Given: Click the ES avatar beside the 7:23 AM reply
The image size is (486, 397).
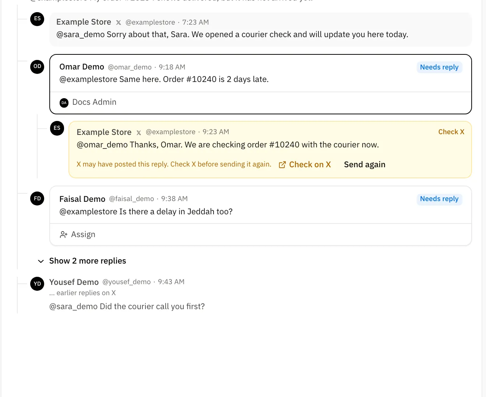Looking at the screenshot, I should pyautogui.click(x=37, y=19).
